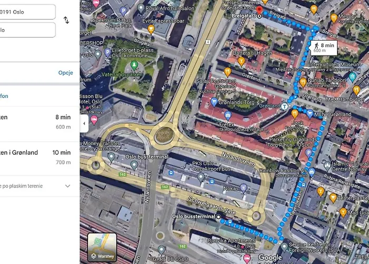Screen dimensions: 369x264
Task: Click the Oslo bussterminal route start point
Action: [218, 216]
